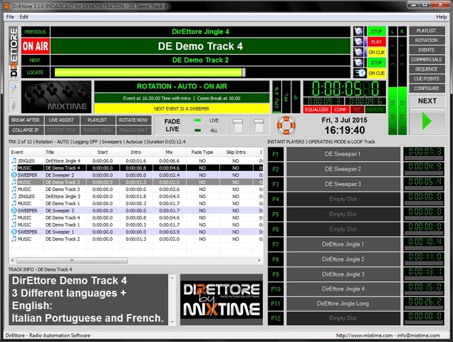This screenshot has width=453, height=342.
Task: Click player 3 ON CUE status button
Action: pos(377,52)
